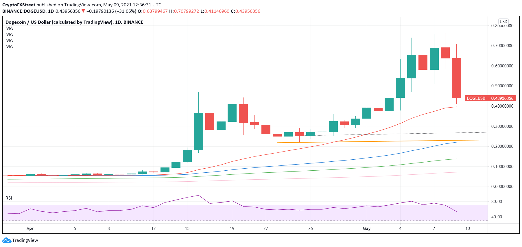
Task: Click the RSI indicator label
Action: (9, 198)
